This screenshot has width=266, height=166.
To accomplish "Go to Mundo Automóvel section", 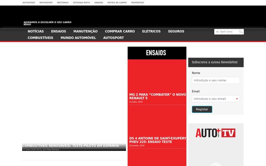I will 78,38.
